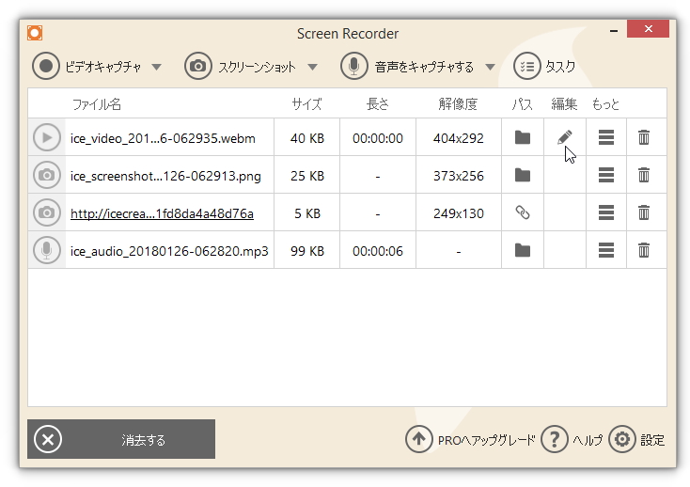Open more menu for ice_screenshot png row
Viewport: 690px width, 487px height.
tap(606, 175)
